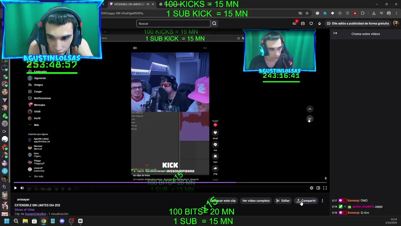The height and width of the screenshot is (226, 401).
Task: Mute audio on the Twitch tab speaker
Action: pos(148,4)
